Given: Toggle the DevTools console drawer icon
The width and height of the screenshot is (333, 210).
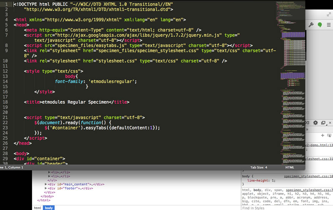Looking at the screenshot, I should (308, 123).
